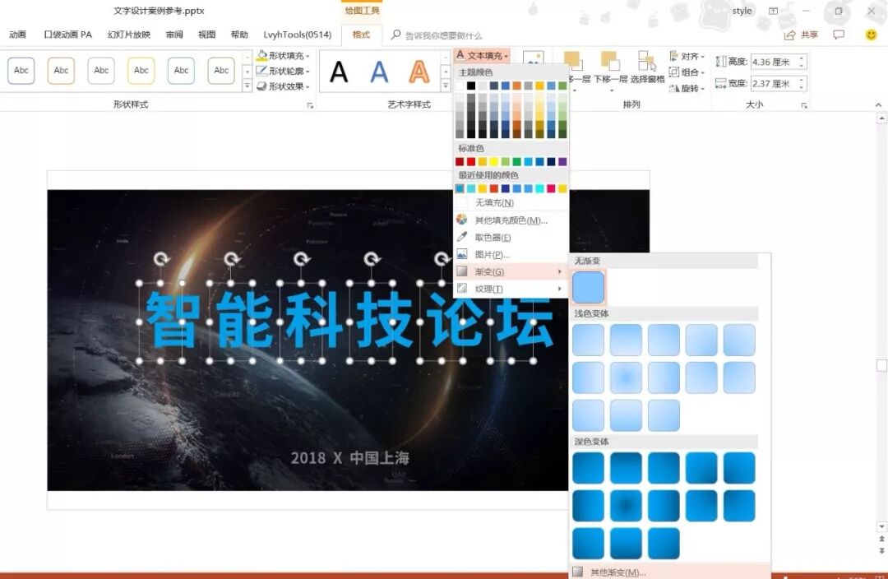
Task: Click the 高度 height input field
Action: pyautogui.click(x=775, y=62)
